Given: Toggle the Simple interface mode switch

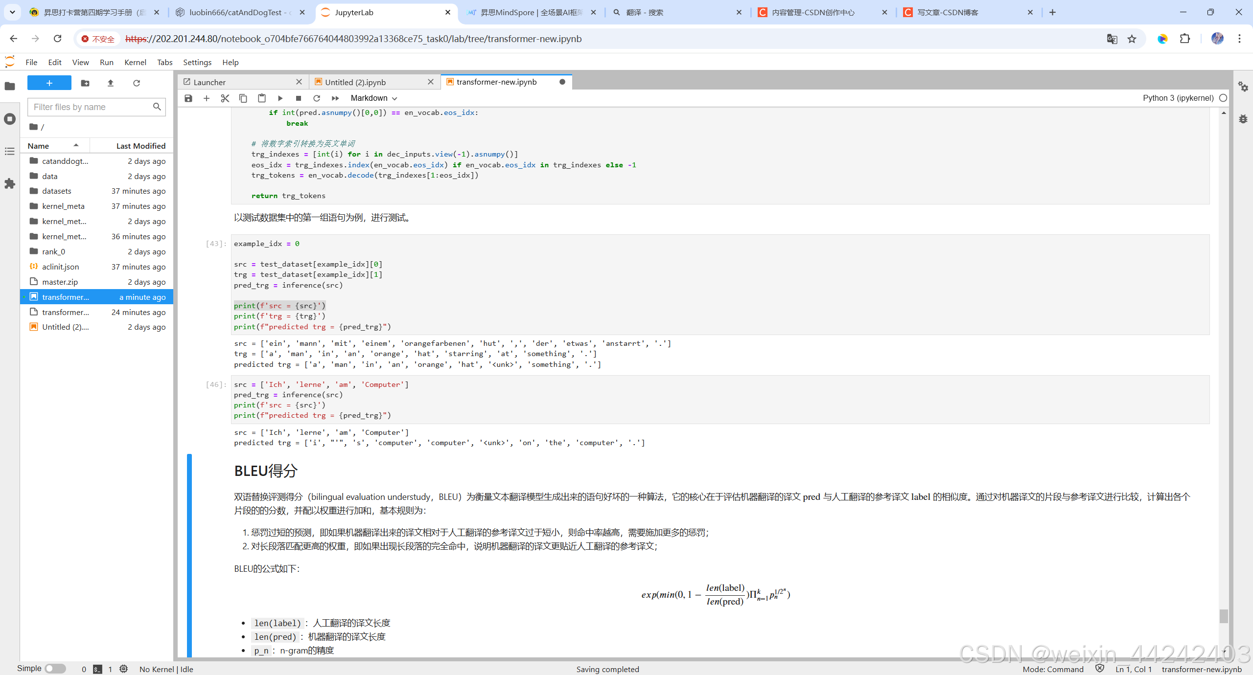Looking at the screenshot, I should (x=55, y=669).
